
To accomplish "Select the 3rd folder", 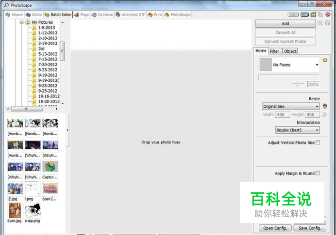I will [41, 48].
